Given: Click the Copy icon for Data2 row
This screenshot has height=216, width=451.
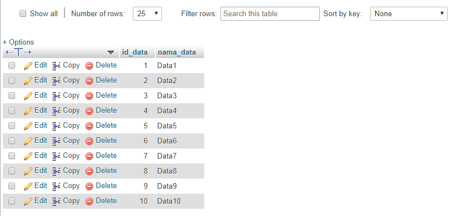Looking at the screenshot, I should coord(56,81).
